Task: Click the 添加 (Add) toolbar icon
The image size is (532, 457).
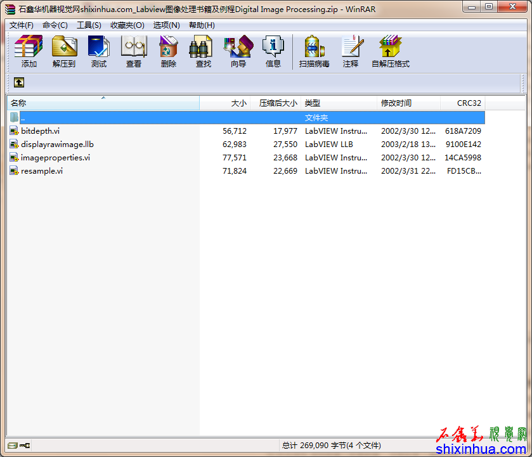Action: [x=29, y=51]
